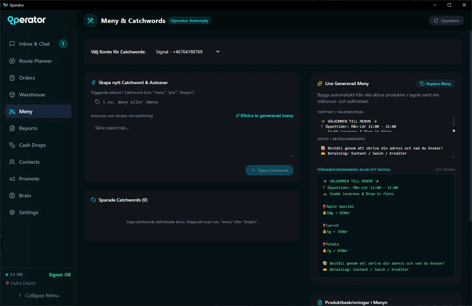Click Klistra in genererad meny link

(x=264, y=115)
